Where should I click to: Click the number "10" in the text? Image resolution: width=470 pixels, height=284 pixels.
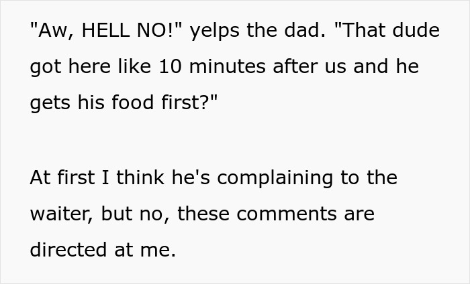pyautogui.click(x=172, y=68)
